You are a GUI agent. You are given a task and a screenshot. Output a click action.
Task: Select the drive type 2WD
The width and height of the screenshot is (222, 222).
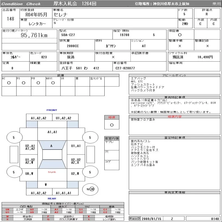pos(185,24)
